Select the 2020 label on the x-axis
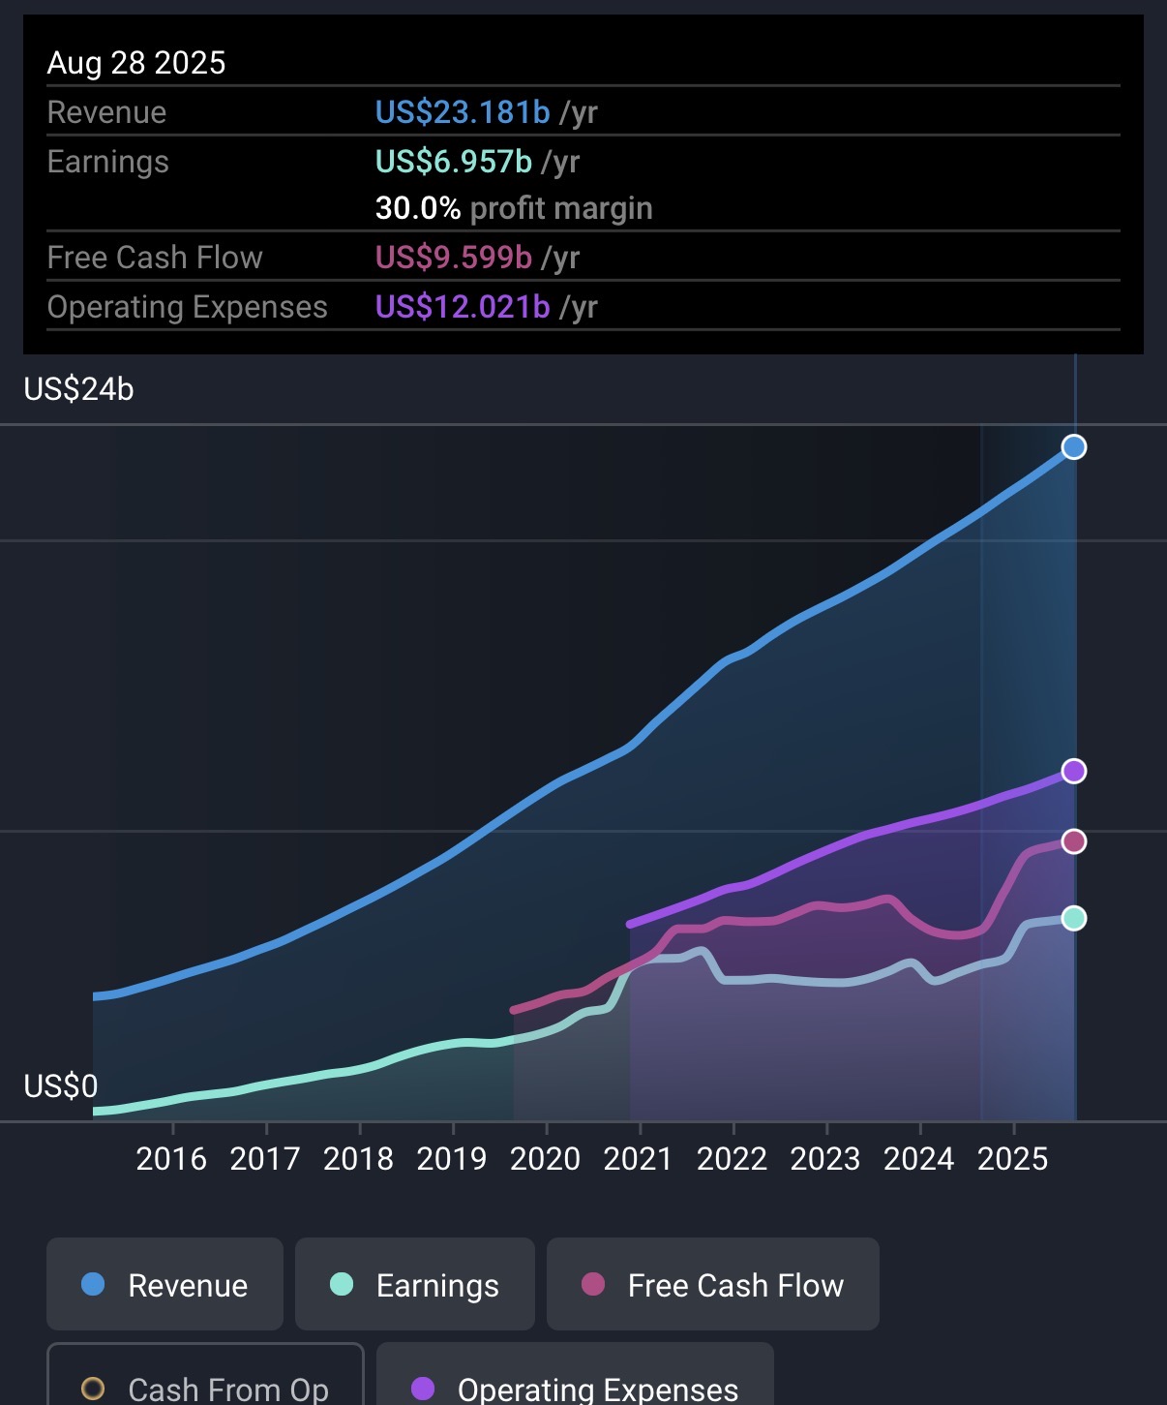1167x1405 pixels. point(545,1158)
